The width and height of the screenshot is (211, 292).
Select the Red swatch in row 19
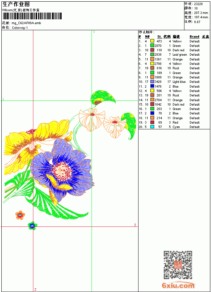click(x=152, y=122)
